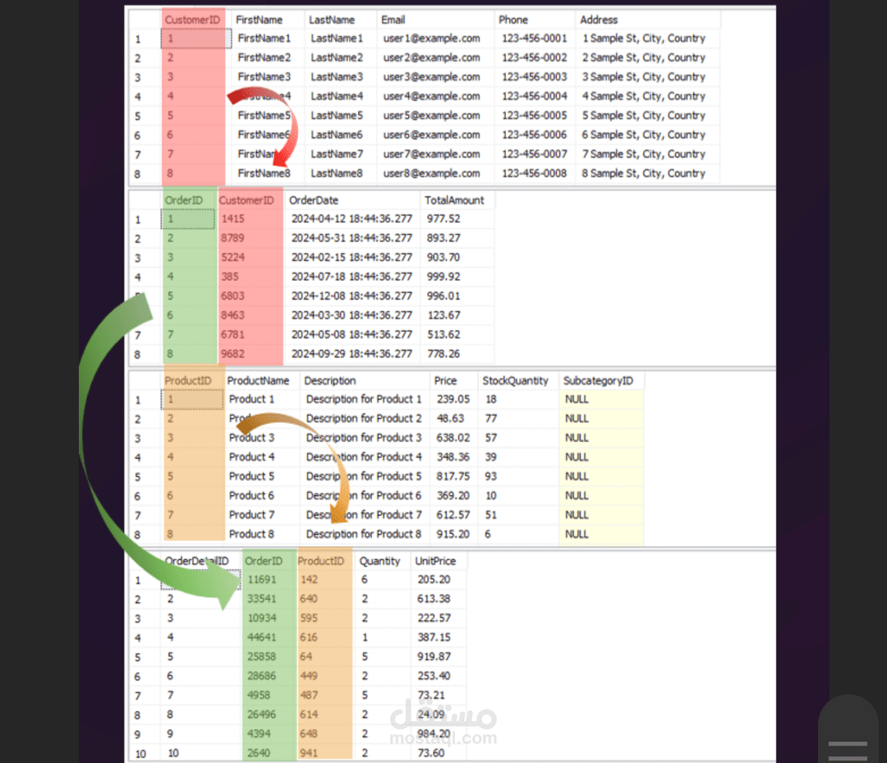
Task: Select Description for Product 8 cell
Action: 364,534
